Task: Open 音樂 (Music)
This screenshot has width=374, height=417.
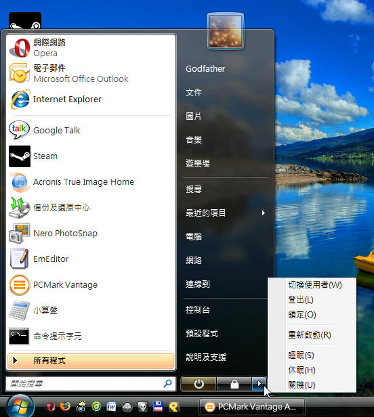Action: pos(194,140)
